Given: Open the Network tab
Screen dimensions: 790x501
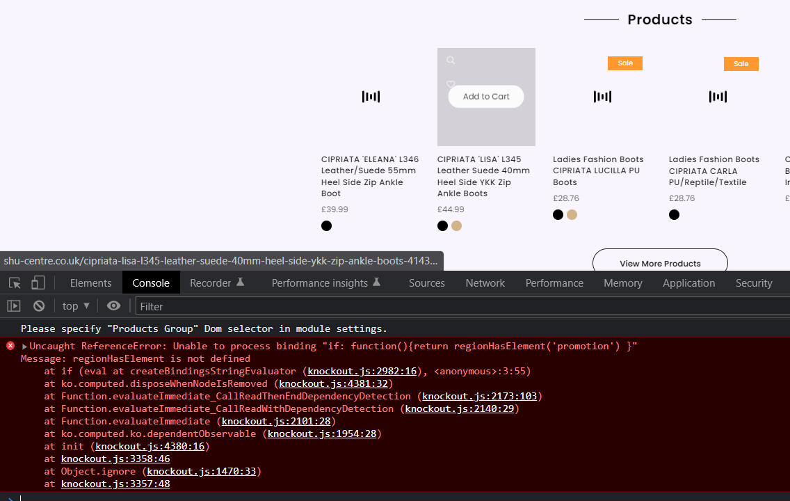Looking at the screenshot, I should click(x=485, y=283).
